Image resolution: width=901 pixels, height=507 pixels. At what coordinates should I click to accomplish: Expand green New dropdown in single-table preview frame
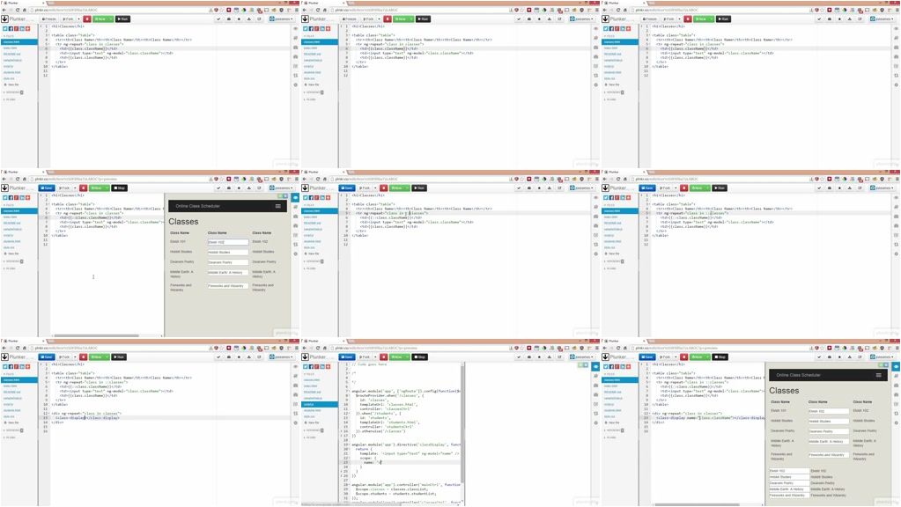107,187
